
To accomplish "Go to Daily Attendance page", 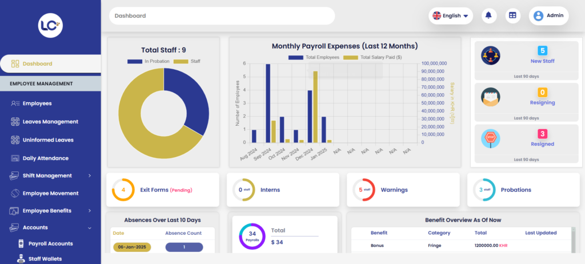I will tap(45, 158).
